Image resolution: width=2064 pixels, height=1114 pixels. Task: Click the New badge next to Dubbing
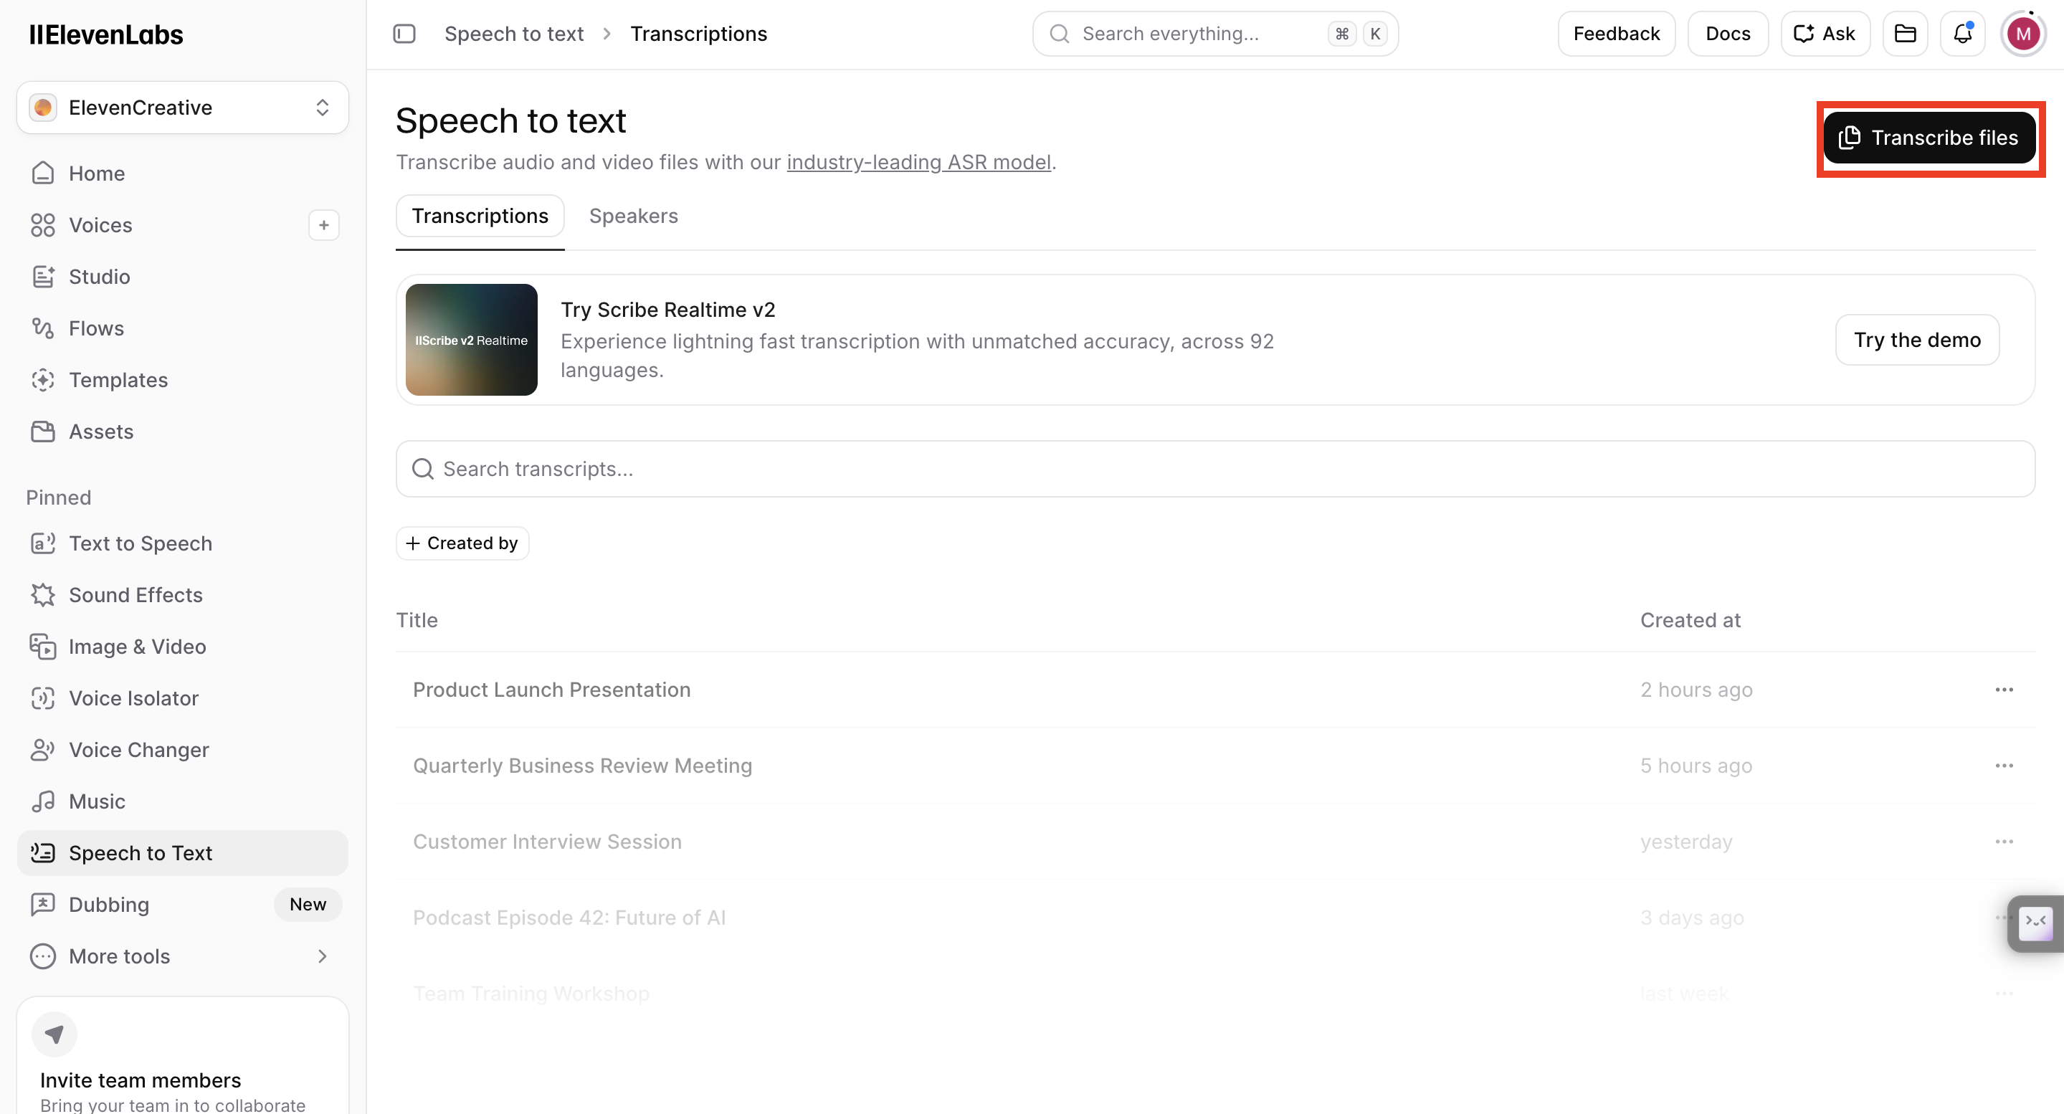[x=308, y=904]
